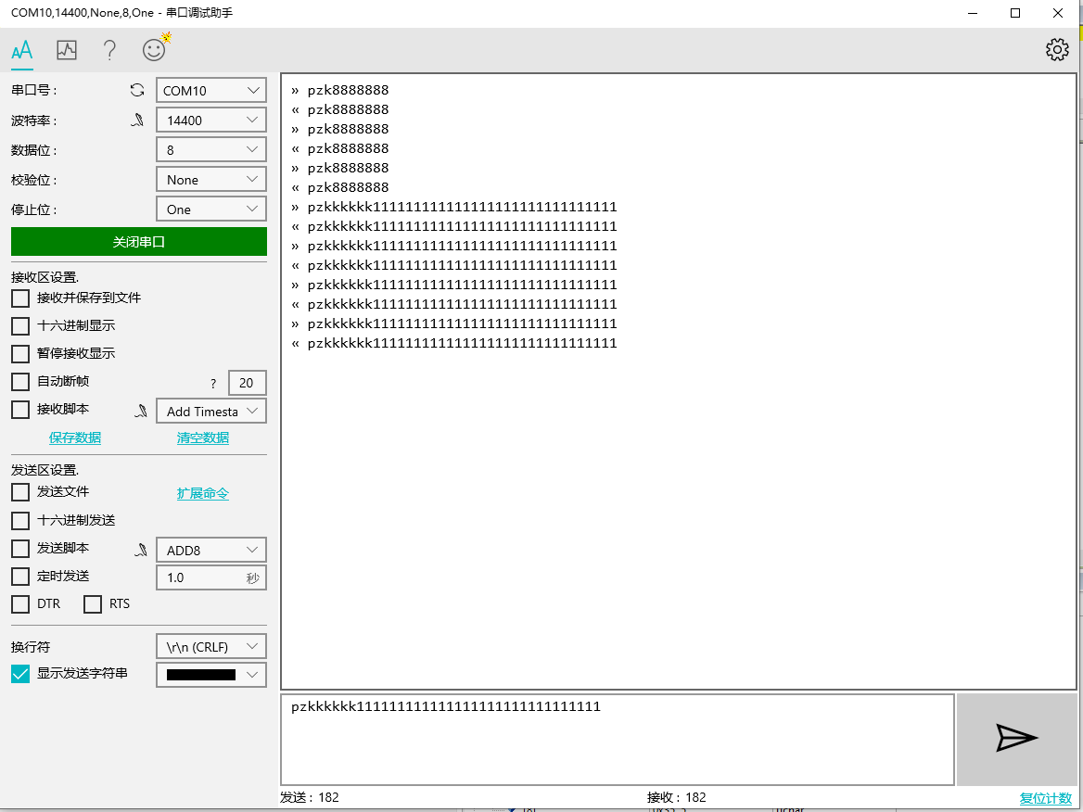1083x812 pixels.
Task: Click inside the send message input box
Action: click(617, 739)
